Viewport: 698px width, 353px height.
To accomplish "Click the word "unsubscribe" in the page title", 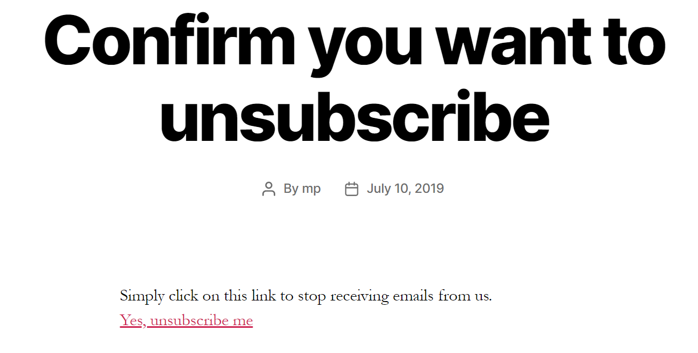I will [x=354, y=116].
